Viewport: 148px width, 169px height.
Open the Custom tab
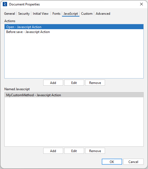pyautogui.click(x=87, y=14)
